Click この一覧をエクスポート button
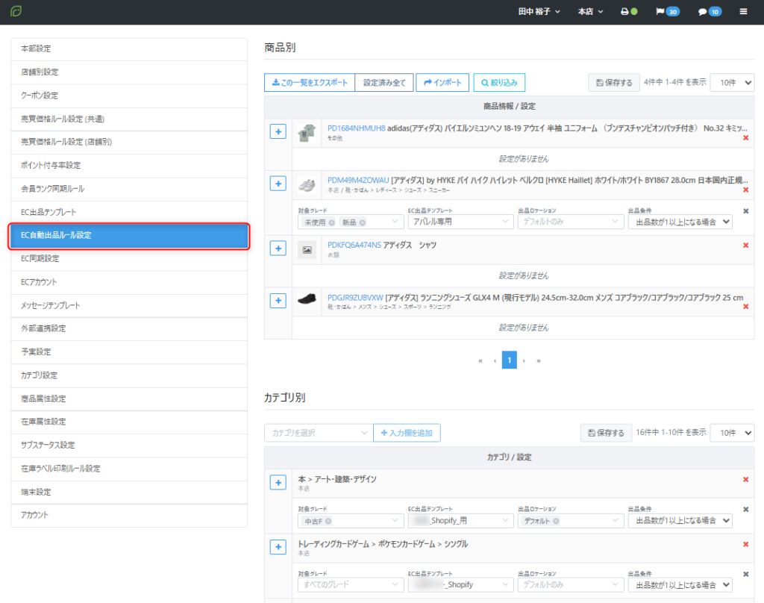This screenshot has width=764, height=603. pyautogui.click(x=309, y=83)
